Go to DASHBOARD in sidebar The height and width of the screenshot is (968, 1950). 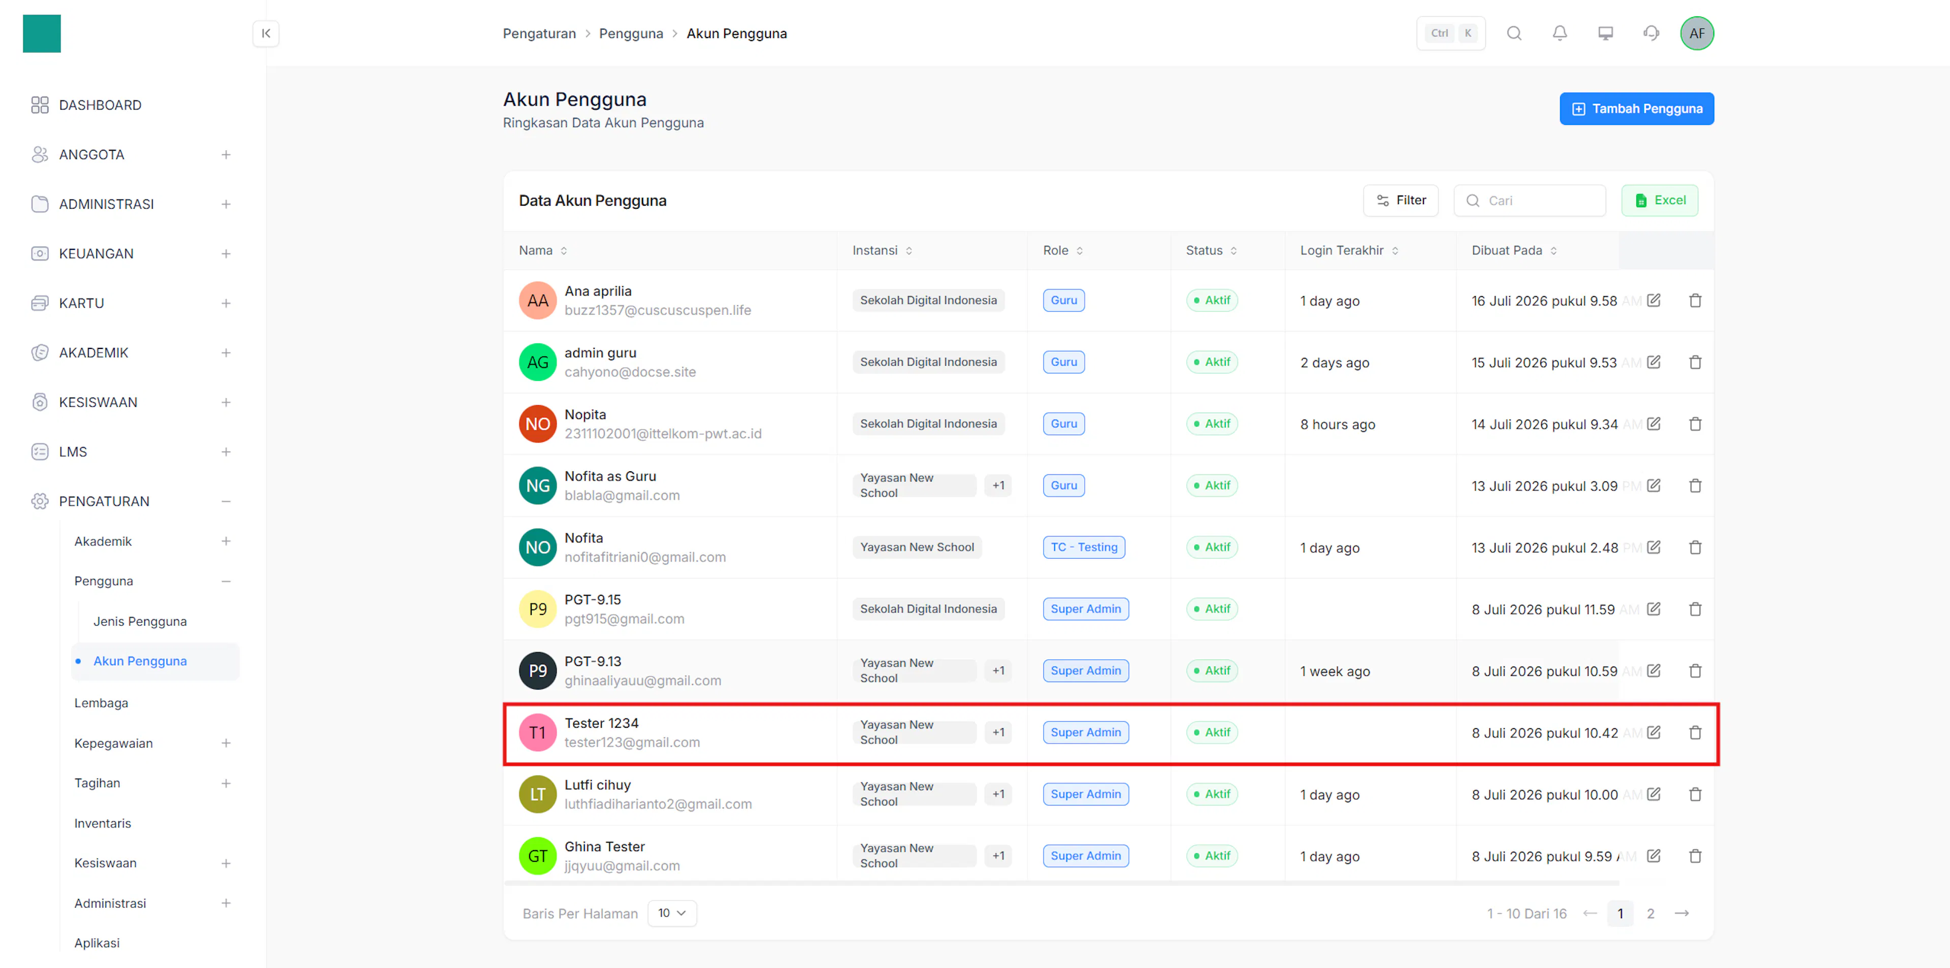(100, 105)
